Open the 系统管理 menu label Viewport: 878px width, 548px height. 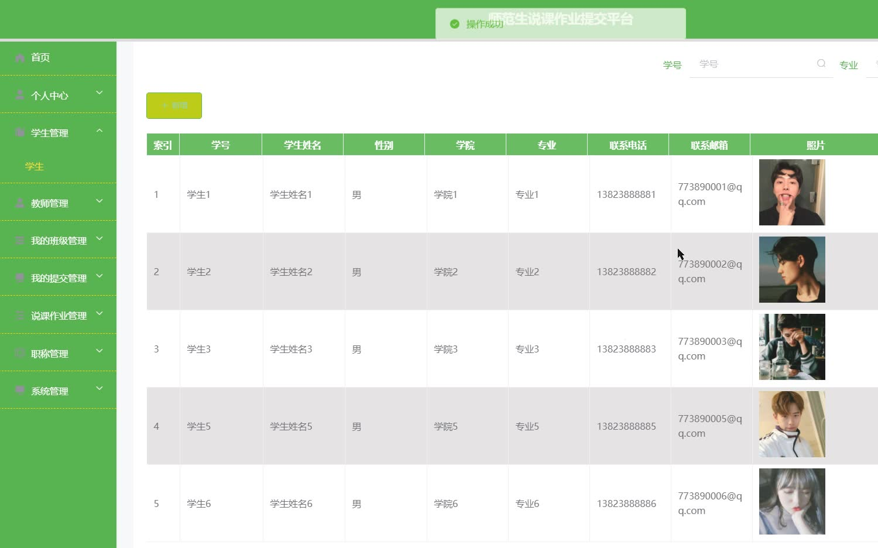coord(50,392)
